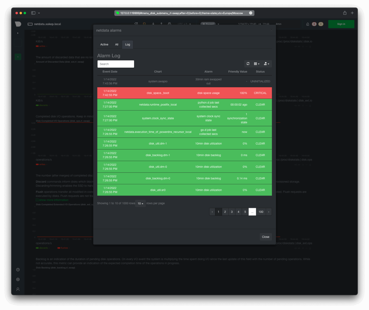Click the UNINITIALIZED status cell
Image resolution: width=369 pixels, height=310 pixels.
coord(260,81)
